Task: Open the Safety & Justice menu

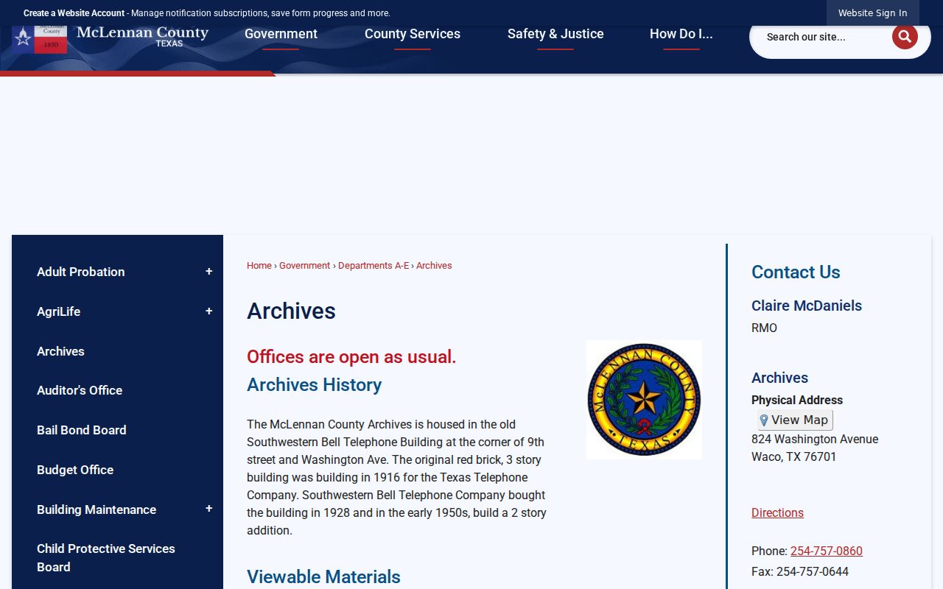Action: point(555,34)
